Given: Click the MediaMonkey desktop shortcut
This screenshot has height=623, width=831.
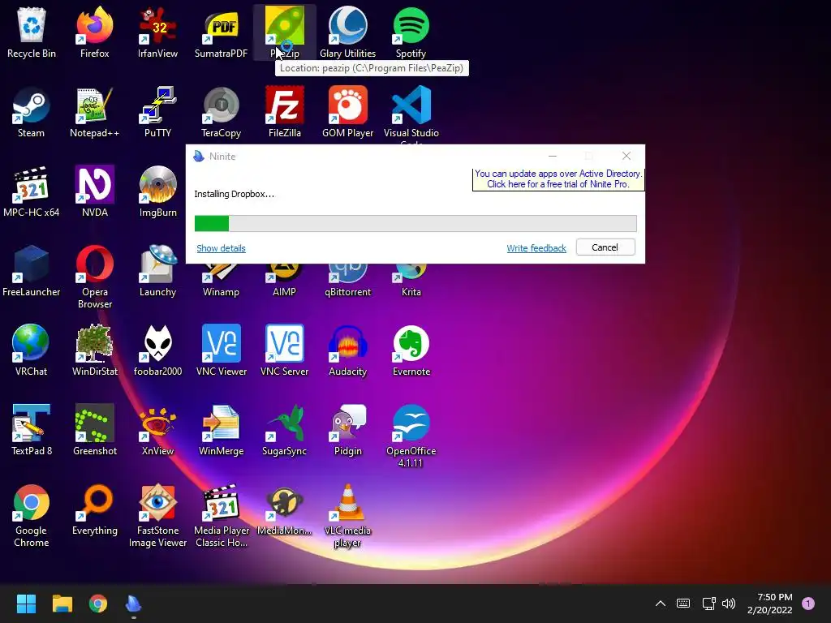Looking at the screenshot, I should 285,509.
